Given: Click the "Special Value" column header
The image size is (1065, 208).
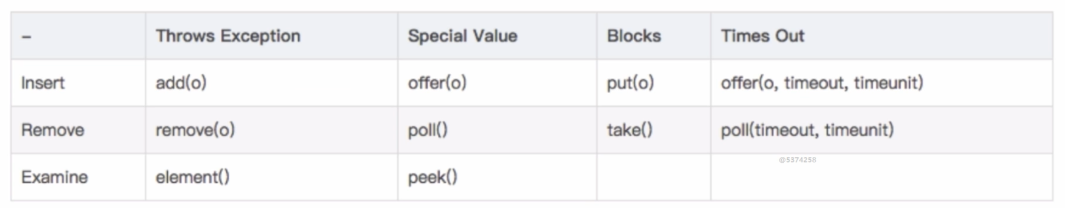Looking at the screenshot, I should 463,36.
